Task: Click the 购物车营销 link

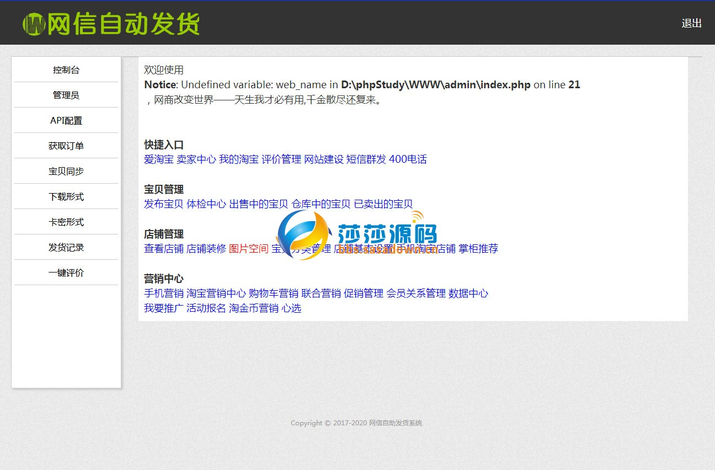Action: [274, 293]
